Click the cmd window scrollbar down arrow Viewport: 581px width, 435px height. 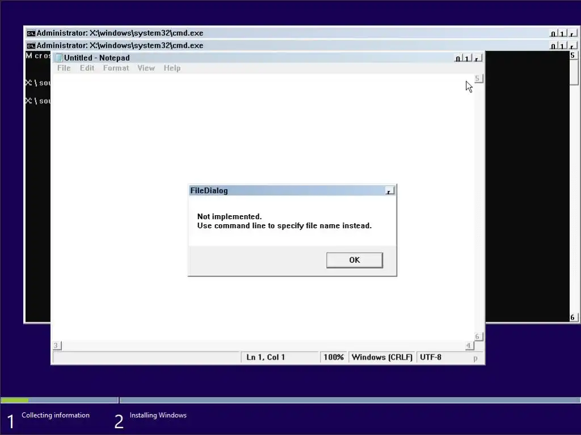tap(573, 317)
